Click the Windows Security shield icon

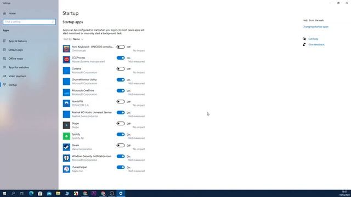coord(66,158)
